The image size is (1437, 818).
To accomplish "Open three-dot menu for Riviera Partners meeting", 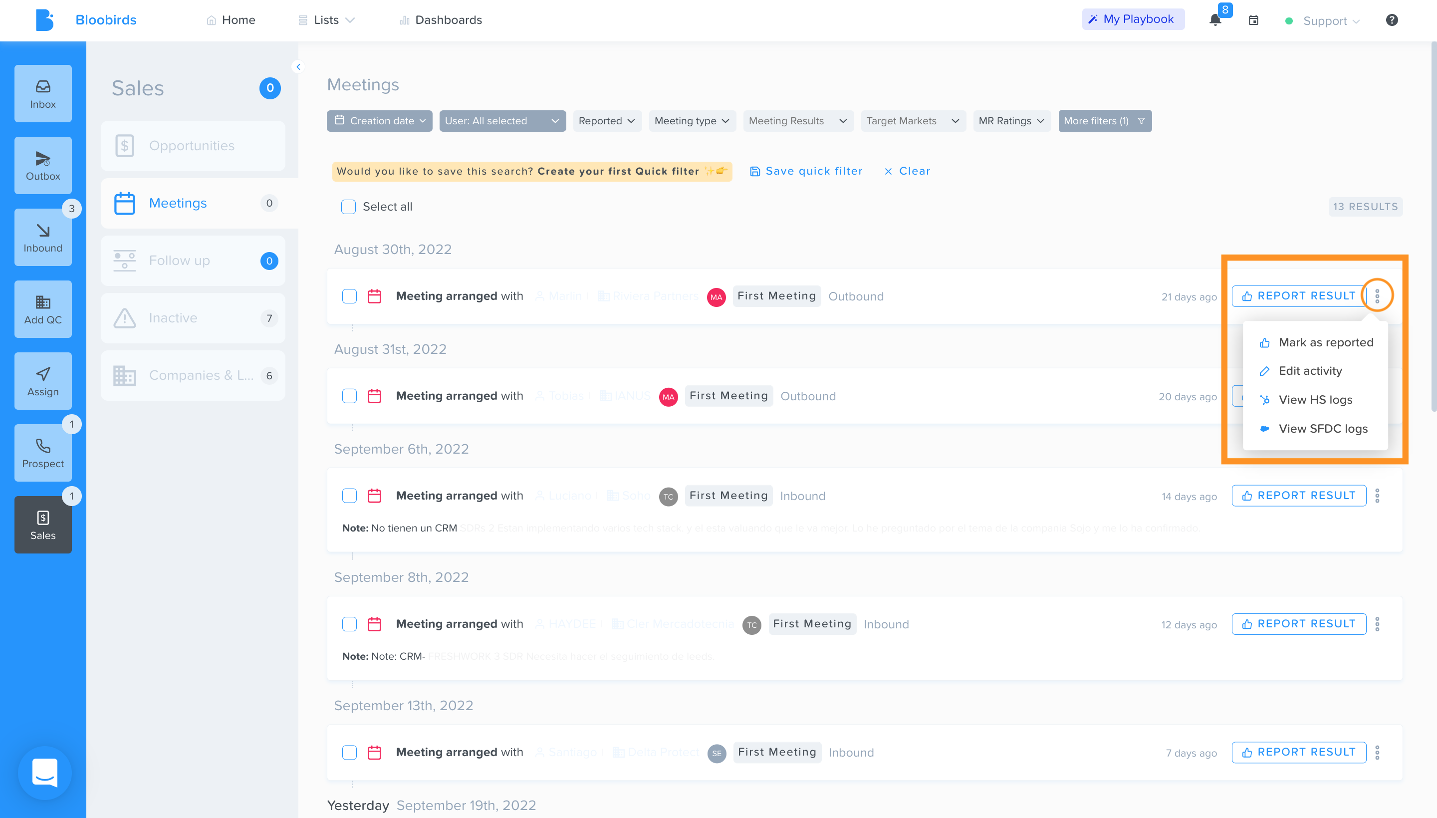I will click(x=1377, y=296).
